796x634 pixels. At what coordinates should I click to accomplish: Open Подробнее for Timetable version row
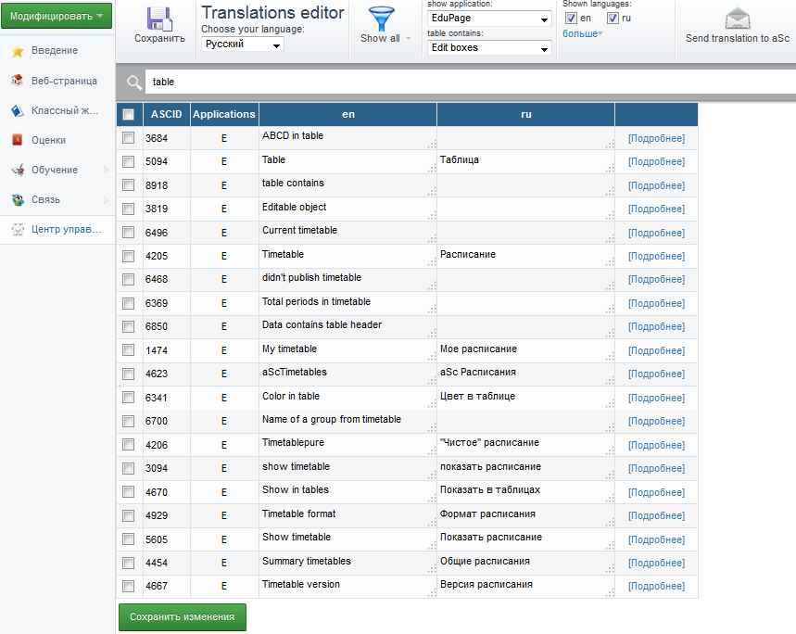coord(656,586)
